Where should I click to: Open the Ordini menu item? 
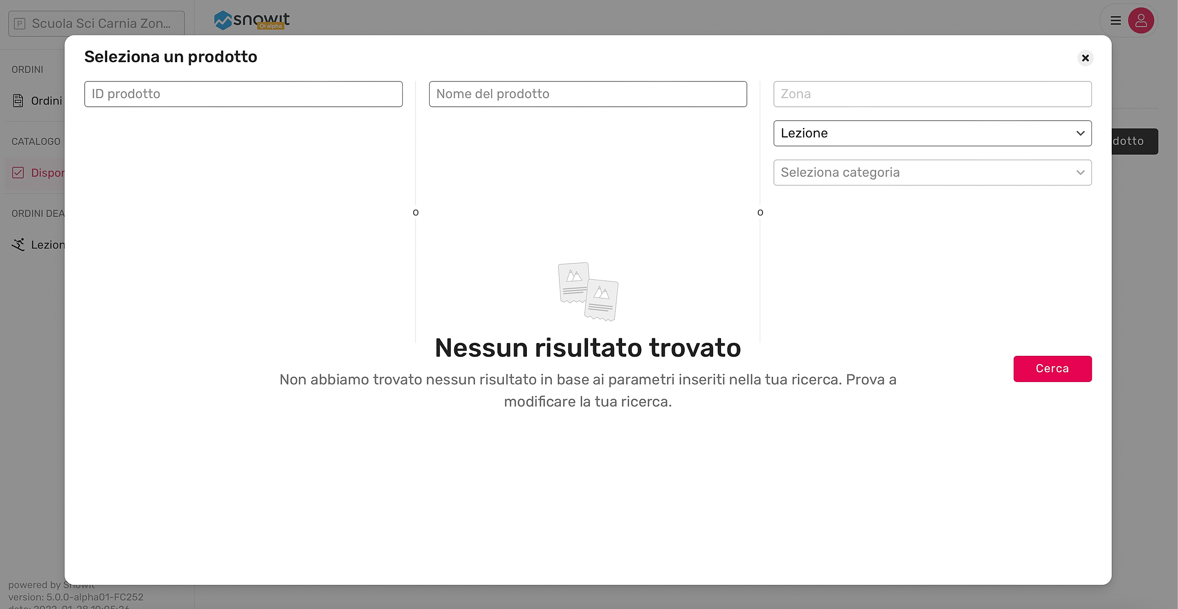[46, 100]
